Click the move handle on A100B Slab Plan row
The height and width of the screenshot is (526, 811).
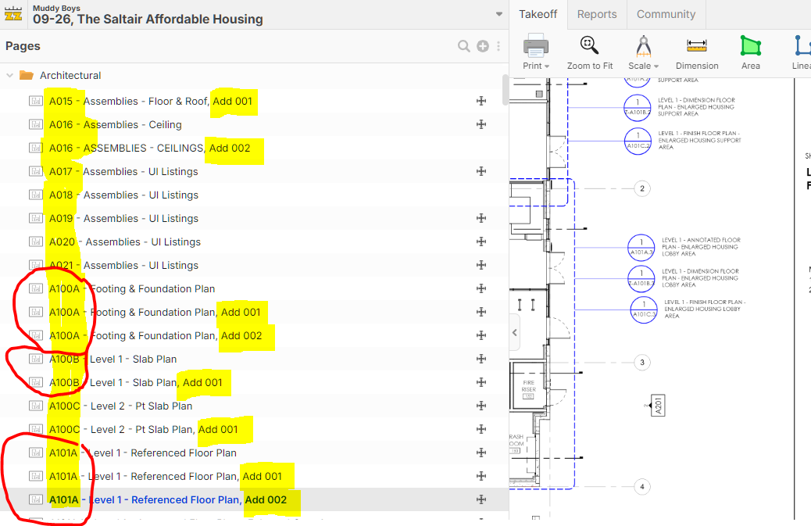click(x=481, y=359)
